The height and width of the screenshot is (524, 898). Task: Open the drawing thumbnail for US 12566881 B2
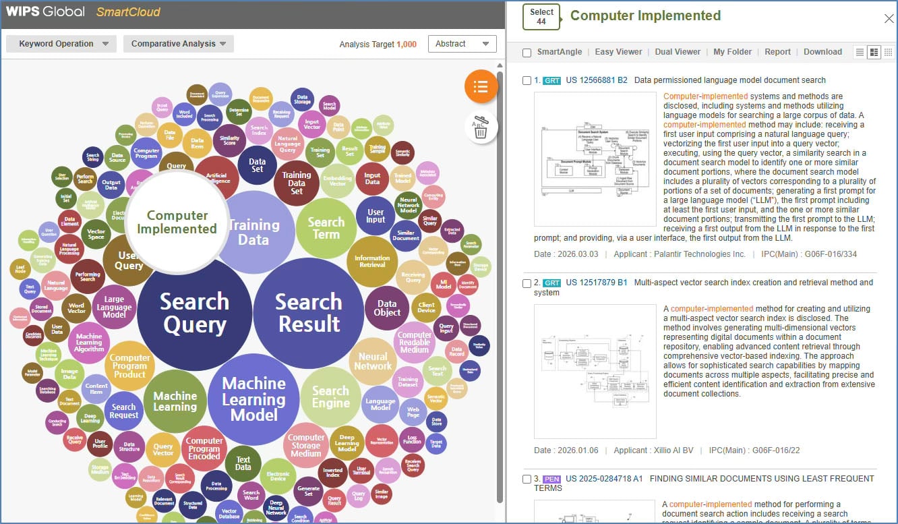(595, 159)
